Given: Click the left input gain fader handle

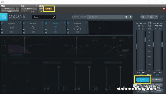Looking at the screenshot, I should (x=136, y=46).
